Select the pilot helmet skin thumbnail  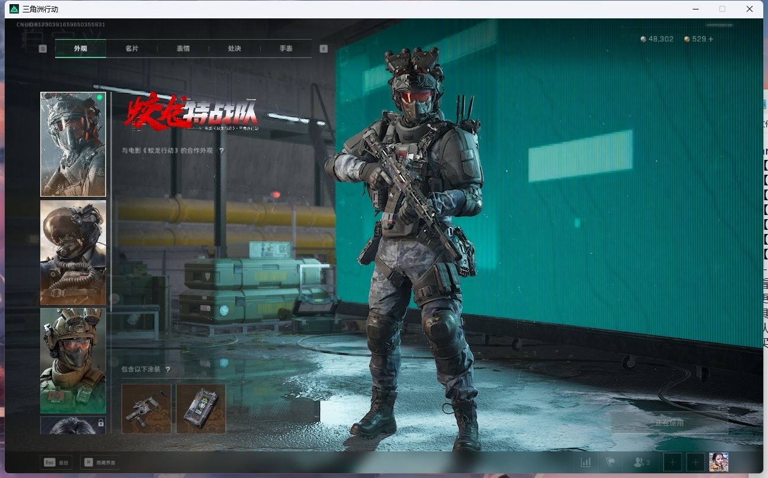pyautogui.click(x=73, y=252)
